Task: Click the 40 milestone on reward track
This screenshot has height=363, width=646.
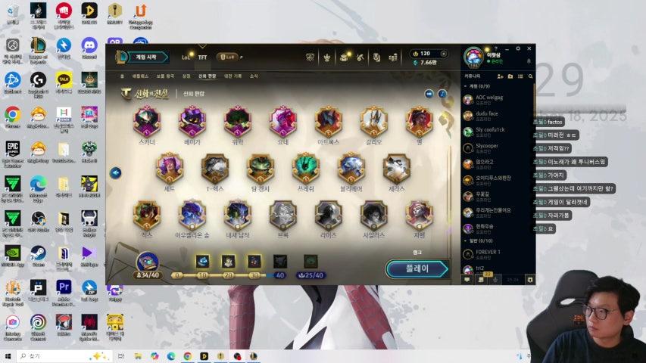Action: tap(280, 275)
